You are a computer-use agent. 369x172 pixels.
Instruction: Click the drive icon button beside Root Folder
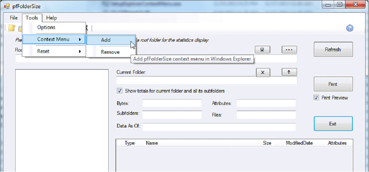pos(262,50)
